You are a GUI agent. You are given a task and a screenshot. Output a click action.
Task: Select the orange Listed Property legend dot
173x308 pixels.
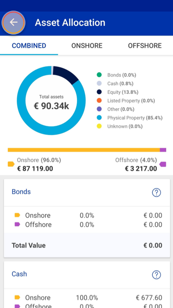(99, 101)
